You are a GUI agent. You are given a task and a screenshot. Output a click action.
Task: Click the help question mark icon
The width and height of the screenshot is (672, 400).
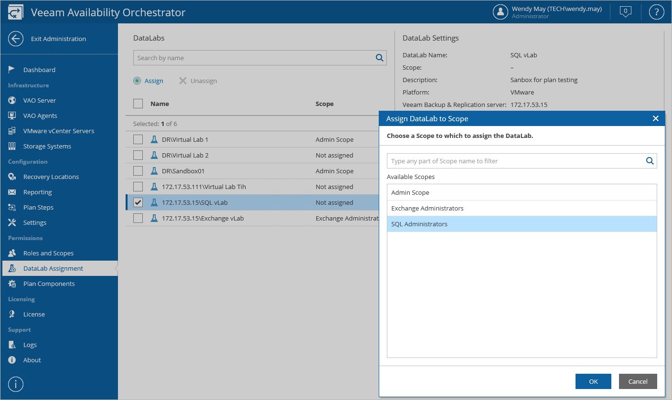(657, 12)
